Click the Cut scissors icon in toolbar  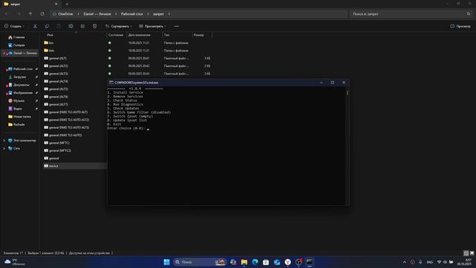[x=35, y=26]
